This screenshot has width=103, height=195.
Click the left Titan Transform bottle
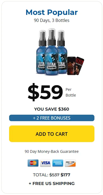(41, 52)
